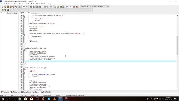This screenshot has width=179, height=101.
Task: Click the Save All toolbar icon
Action: click(11, 7)
